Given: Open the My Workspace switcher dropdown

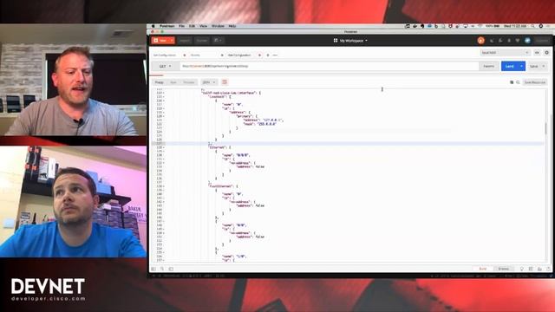Looking at the screenshot, I should 353,41.
